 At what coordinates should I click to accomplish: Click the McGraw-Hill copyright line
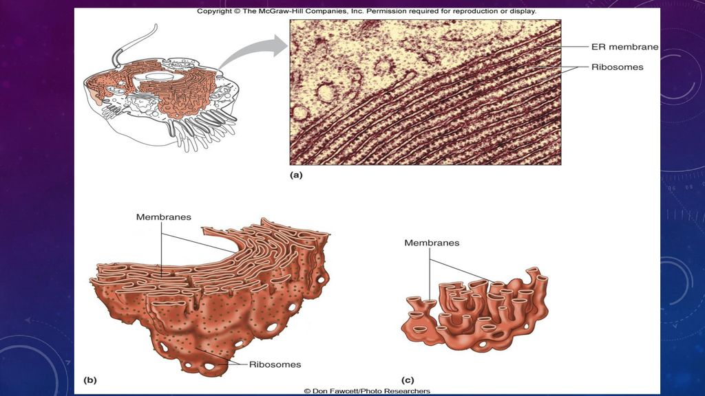[x=366, y=11]
